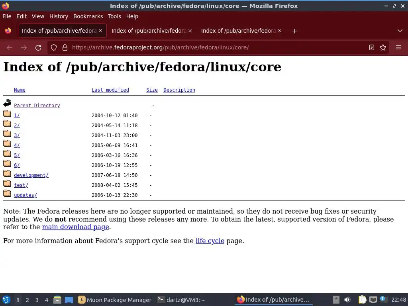This screenshot has width=408, height=306.
Task: Click the folder icon for 5/
Action: pyautogui.click(x=7, y=153)
